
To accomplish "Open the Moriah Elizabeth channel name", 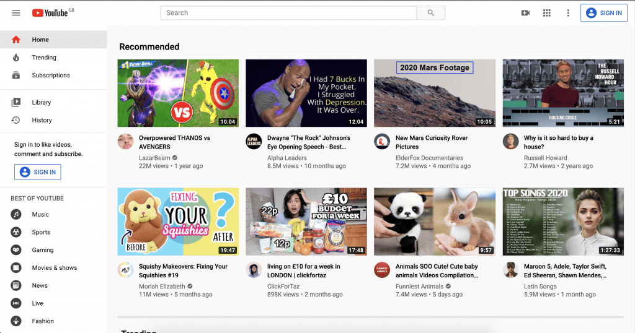I will click(x=162, y=287).
